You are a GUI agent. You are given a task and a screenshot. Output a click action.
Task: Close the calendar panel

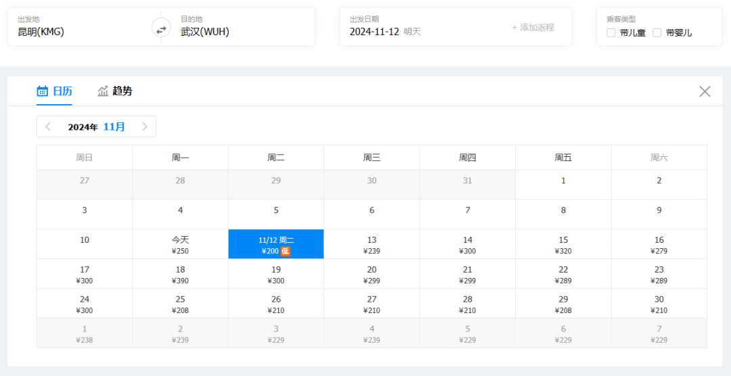(x=705, y=91)
